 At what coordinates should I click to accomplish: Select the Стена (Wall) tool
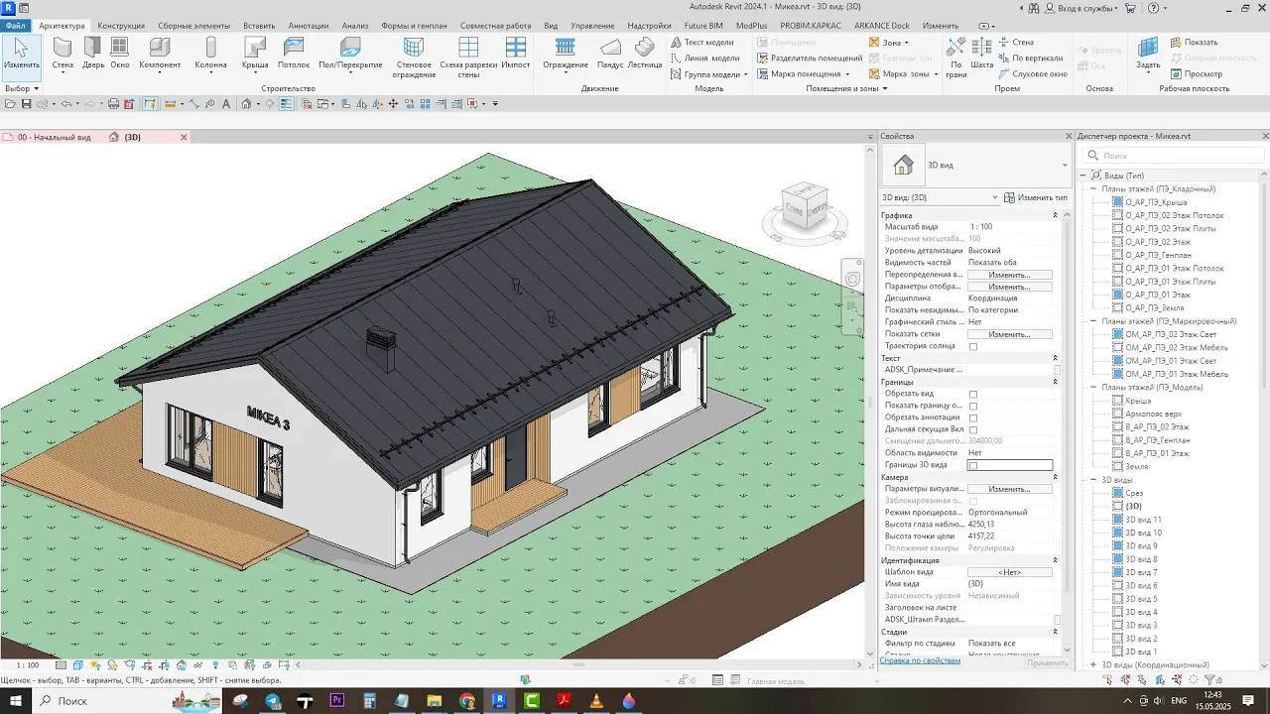pos(63,54)
